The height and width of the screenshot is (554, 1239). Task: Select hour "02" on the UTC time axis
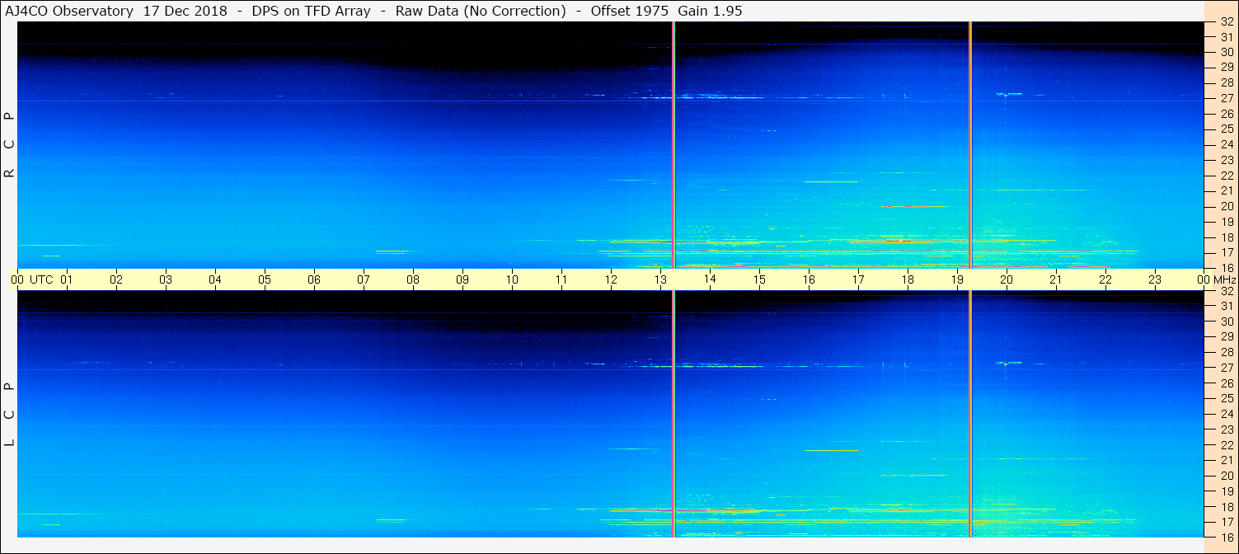(x=116, y=279)
